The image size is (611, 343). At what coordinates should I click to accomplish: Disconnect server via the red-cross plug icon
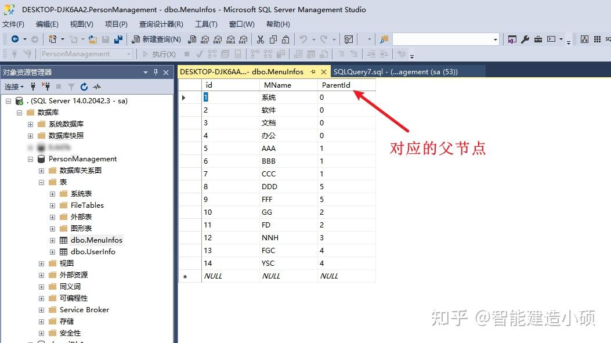coord(48,86)
